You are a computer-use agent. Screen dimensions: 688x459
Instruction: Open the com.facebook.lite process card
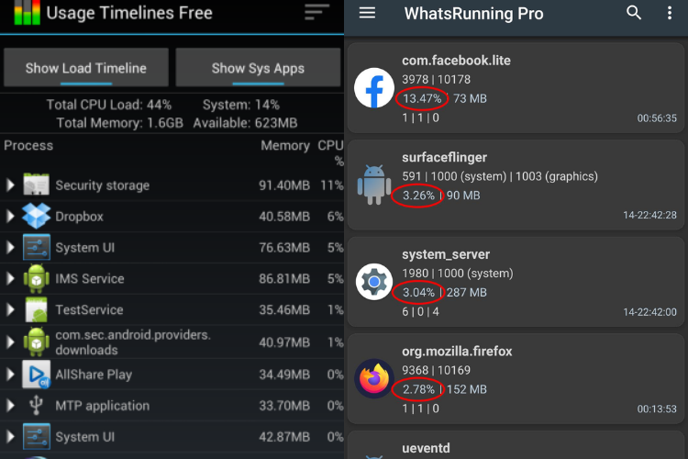[516, 88]
